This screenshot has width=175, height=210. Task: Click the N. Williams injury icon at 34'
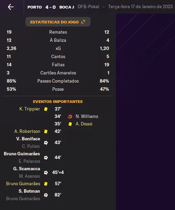[x=70, y=117]
